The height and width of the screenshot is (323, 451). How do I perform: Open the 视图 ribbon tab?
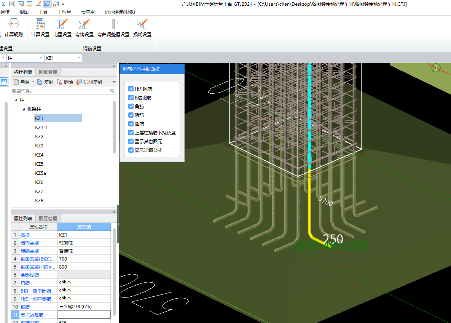[24, 12]
